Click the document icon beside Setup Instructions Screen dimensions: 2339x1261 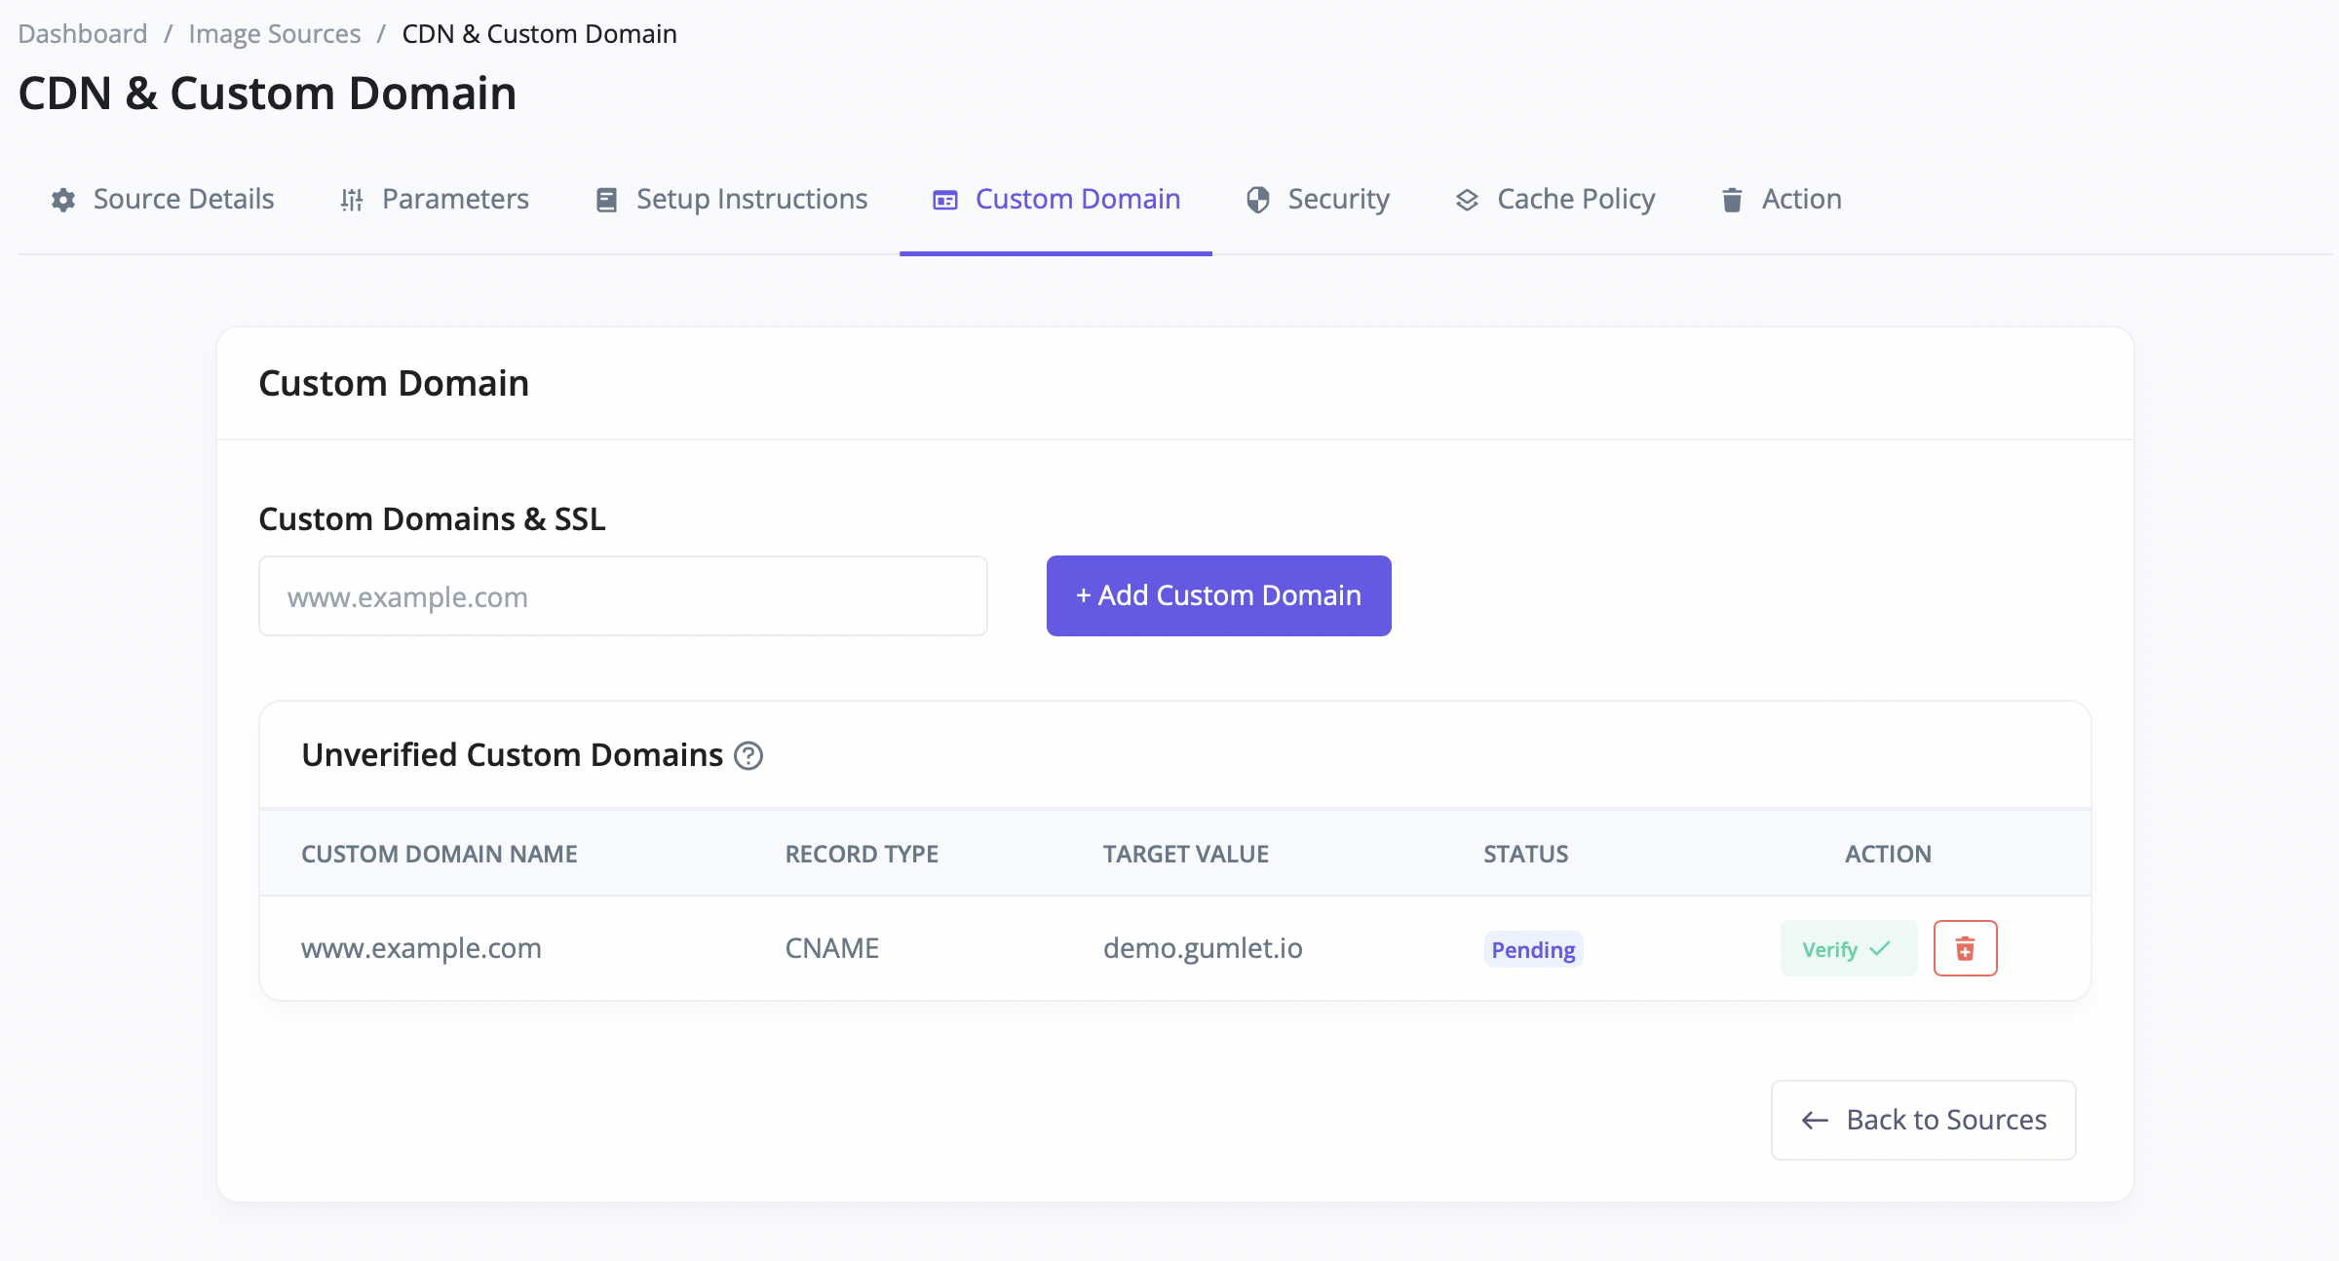coord(606,200)
